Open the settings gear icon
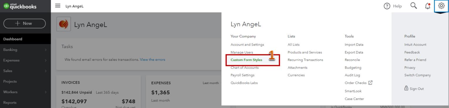 tap(441, 6)
